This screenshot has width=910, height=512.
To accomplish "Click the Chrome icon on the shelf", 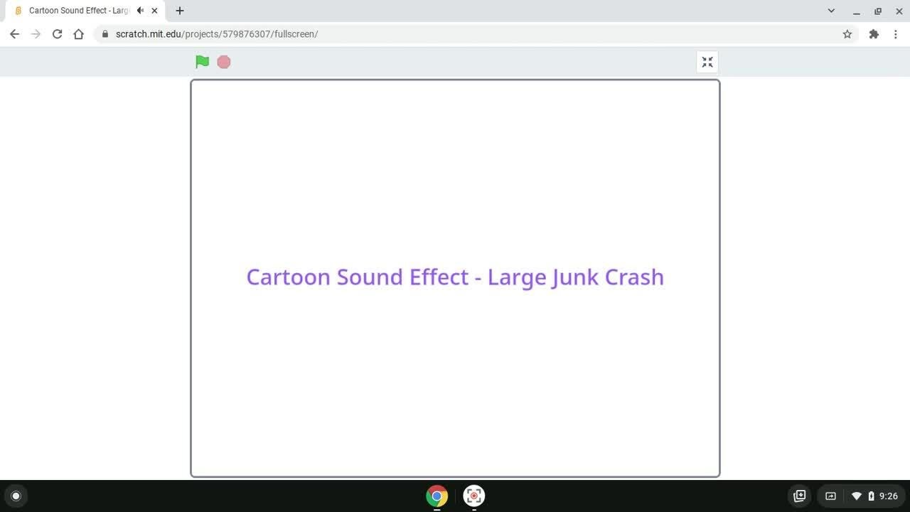I will [437, 496].
